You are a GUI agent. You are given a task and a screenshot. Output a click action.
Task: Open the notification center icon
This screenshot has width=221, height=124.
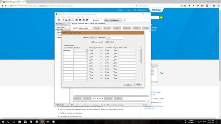point(217,122)
